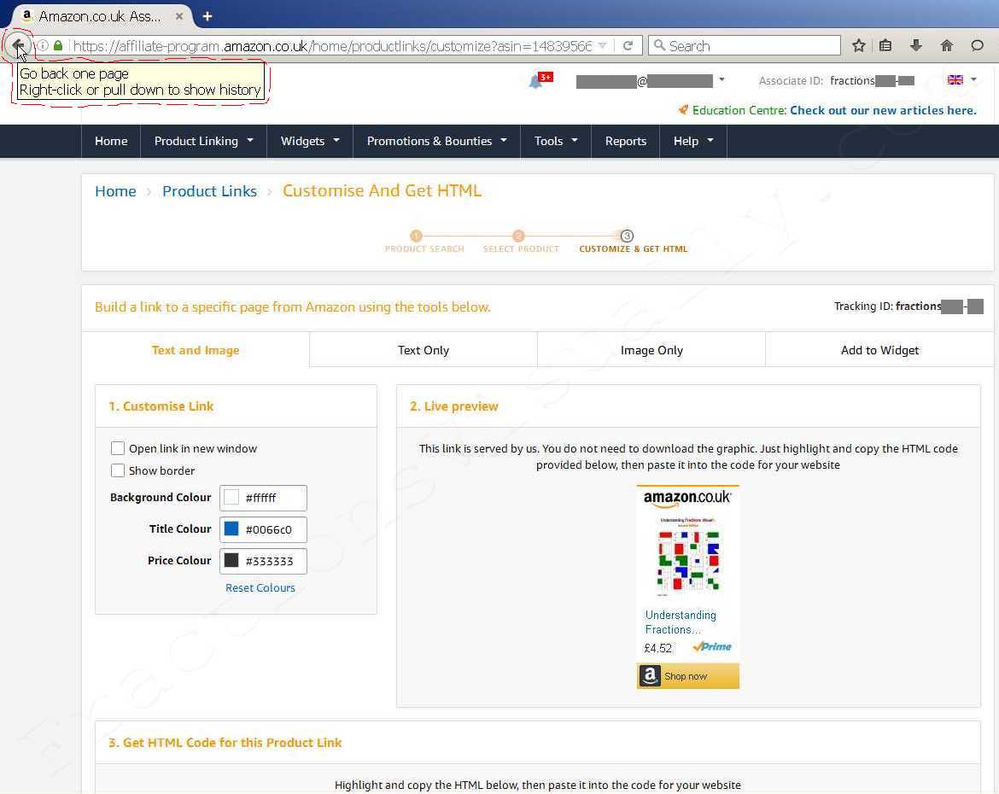Click the Prime logo in preview
999x794 pixels.
click(x=712, y=647)
